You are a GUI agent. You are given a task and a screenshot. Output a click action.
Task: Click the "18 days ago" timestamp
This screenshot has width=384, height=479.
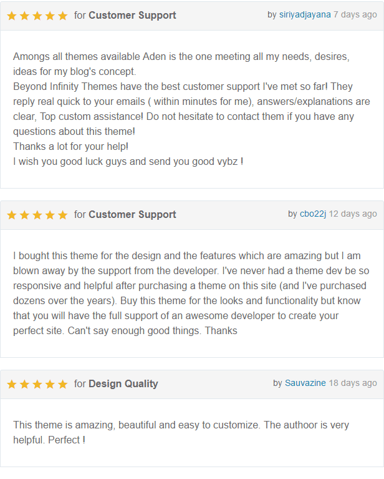coord(353,383)
